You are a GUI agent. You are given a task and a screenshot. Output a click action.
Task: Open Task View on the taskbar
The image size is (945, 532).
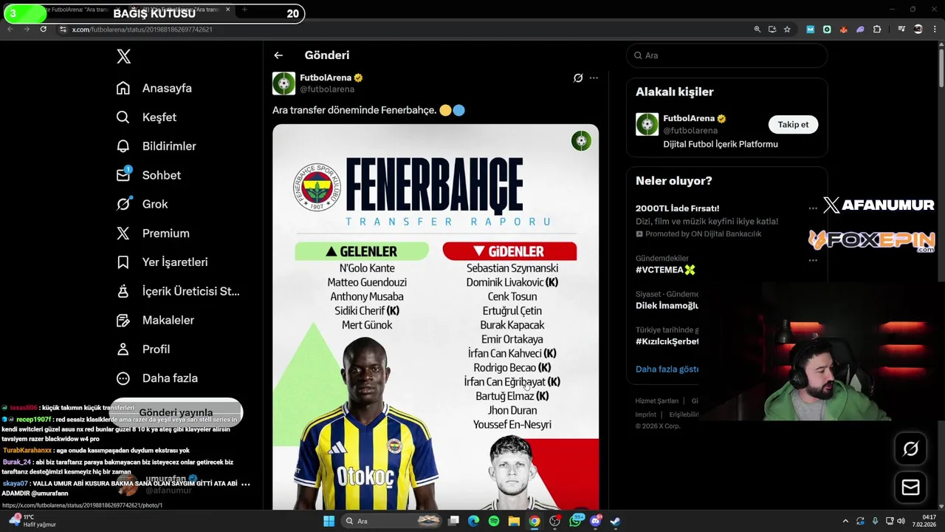tap(454, 521)
